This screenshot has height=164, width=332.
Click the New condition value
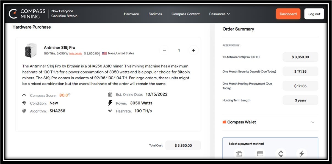tap(54, 103)
